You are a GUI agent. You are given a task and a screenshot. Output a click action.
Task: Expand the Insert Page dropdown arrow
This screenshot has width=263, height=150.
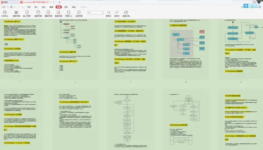pos(31,16)
